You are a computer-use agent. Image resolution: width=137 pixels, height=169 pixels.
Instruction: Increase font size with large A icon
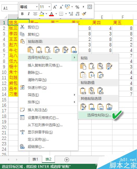pyautogui.click(x=55, y=7)
